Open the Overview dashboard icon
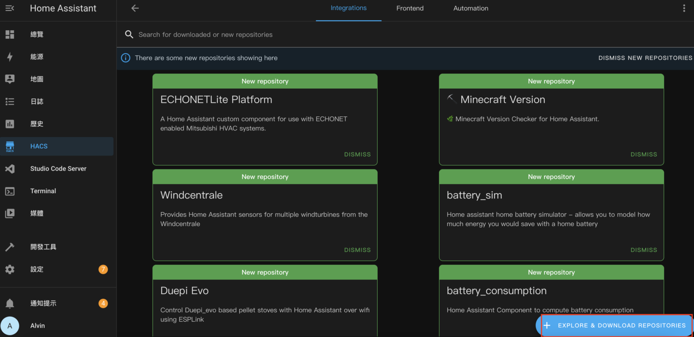 click(9, 34)
